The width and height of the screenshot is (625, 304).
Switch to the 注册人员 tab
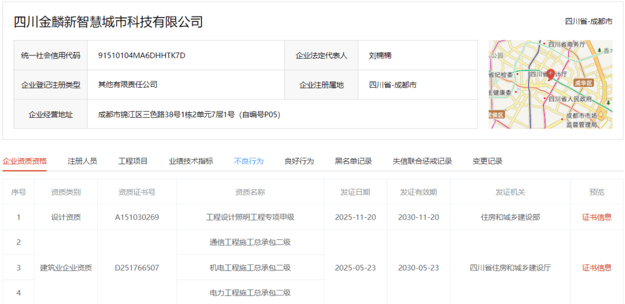[x=83, y=161]
